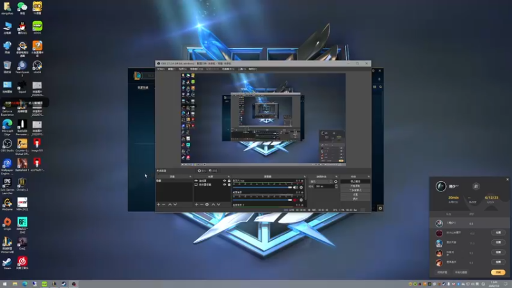512x288 pixels.
Task: Pop out the Scene Transitions dock panel
Action: (x=337, y=177)
